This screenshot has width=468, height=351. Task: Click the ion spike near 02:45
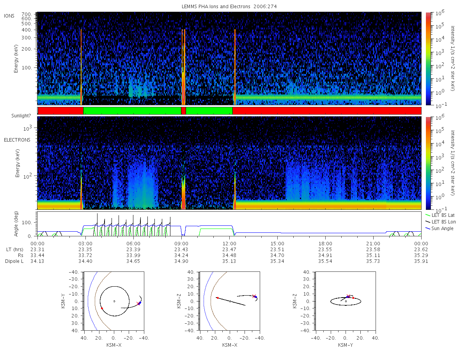click(81, 66)
